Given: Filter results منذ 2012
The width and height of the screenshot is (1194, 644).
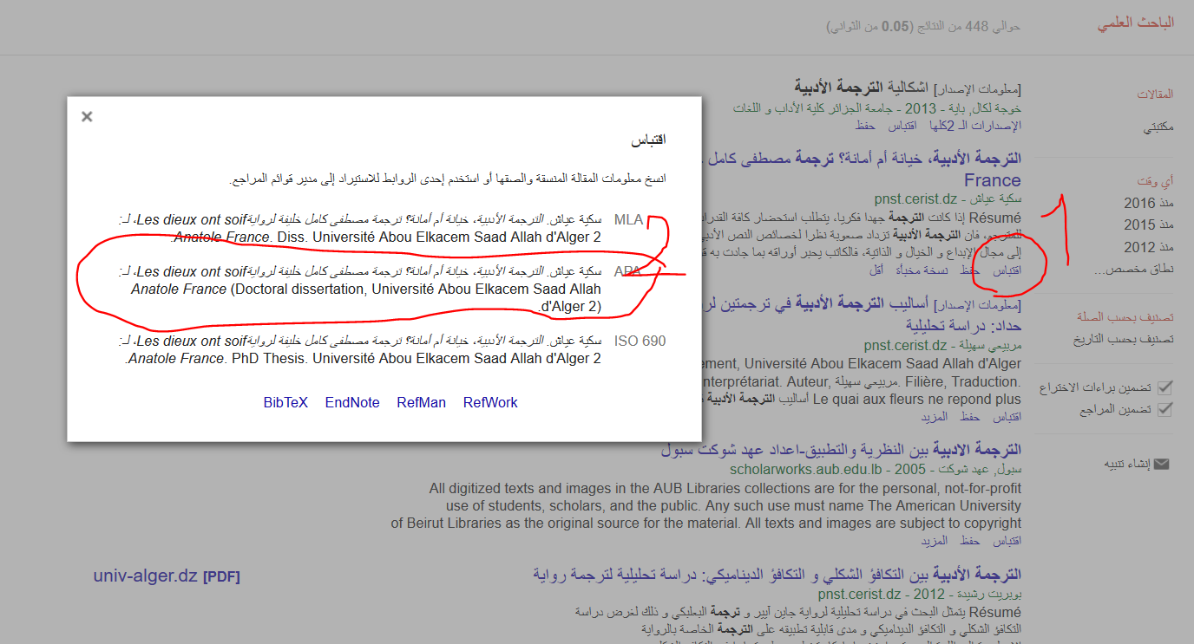Looking at the screenshot, I should coord(1149,247).
